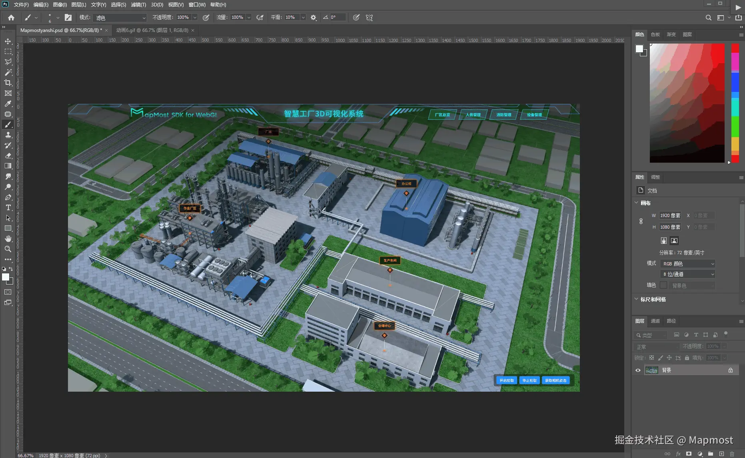
Task: Click the canvas width W field
Action: [670, 215]
